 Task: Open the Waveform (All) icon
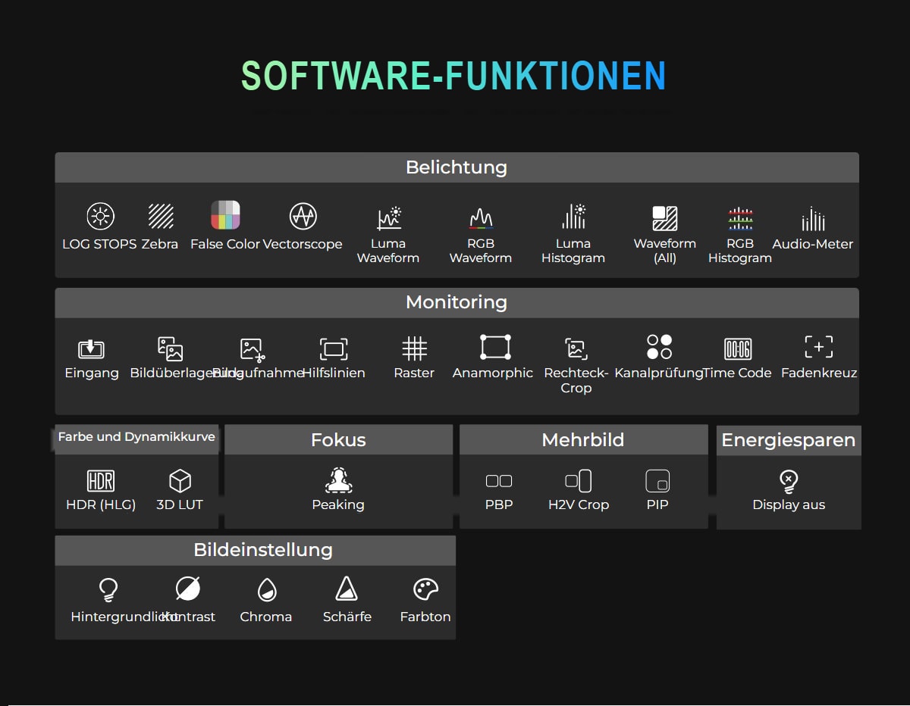[x=665, y=218]
